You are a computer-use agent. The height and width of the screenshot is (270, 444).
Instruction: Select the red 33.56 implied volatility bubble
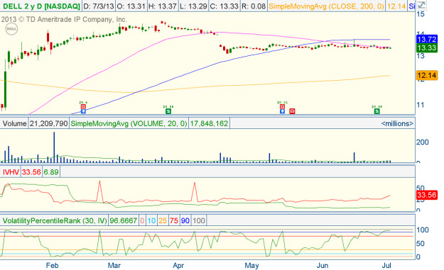[427, 195]
